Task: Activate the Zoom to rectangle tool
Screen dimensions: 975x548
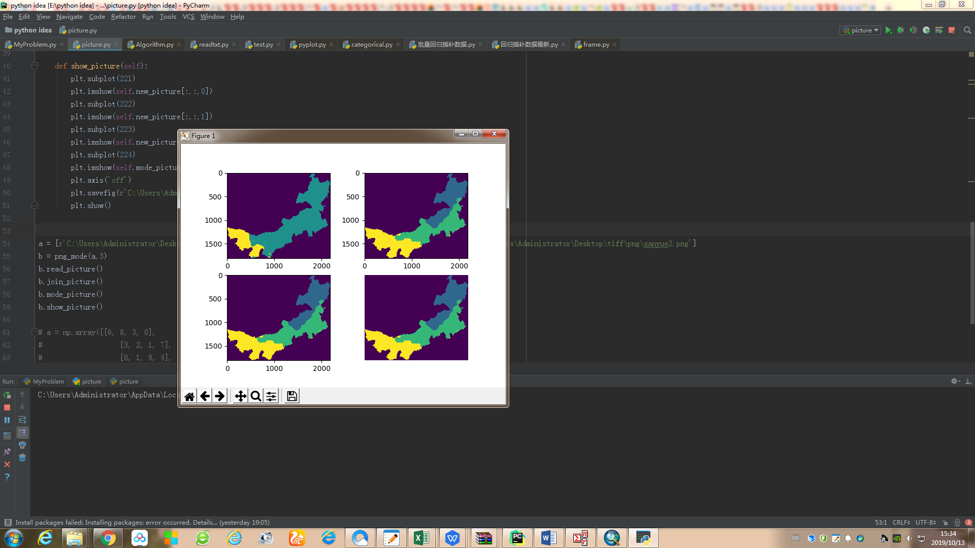Action: tap(256, 396)
